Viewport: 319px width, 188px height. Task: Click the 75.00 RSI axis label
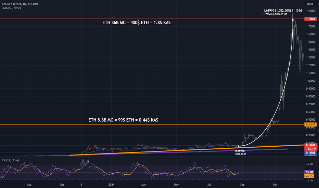coord(309,164)
